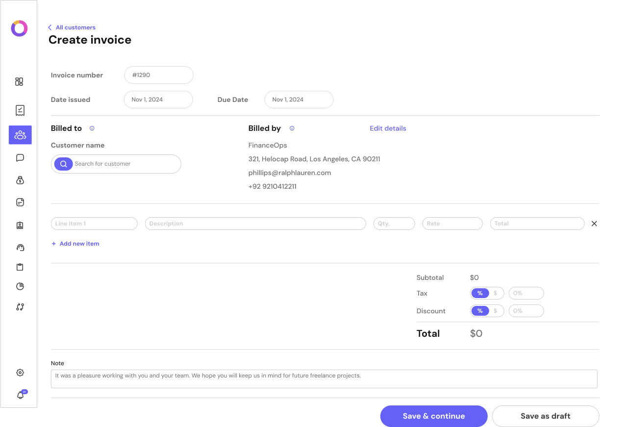Open the Customers icon in sidebar
This screenshot has width=628, height=427.
[20, 135]
